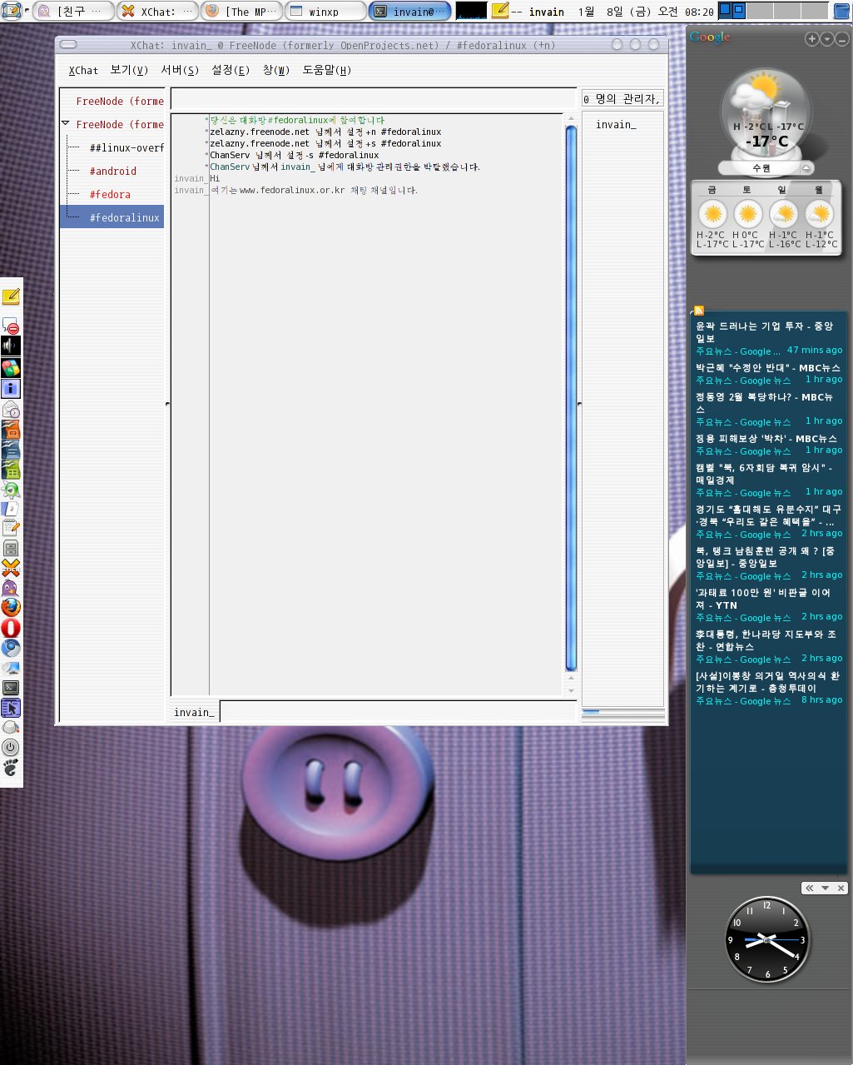Viewport: 853px width, 1065px height.
Task: Click the Google sidebar minimize minus button
Action: point(842,39)
